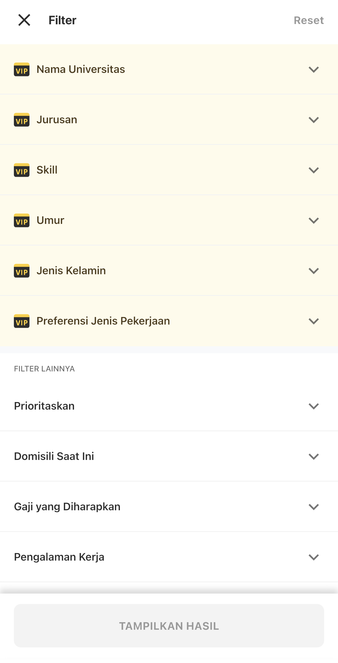Select the Pengalaman Kerja label
The image size is (338, 663).
(x=59, y=557)
